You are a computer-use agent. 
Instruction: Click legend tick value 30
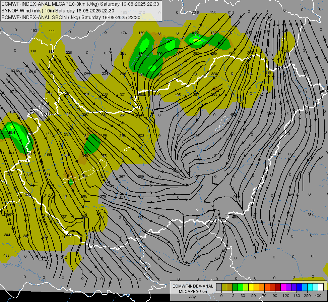click(243, 296)
